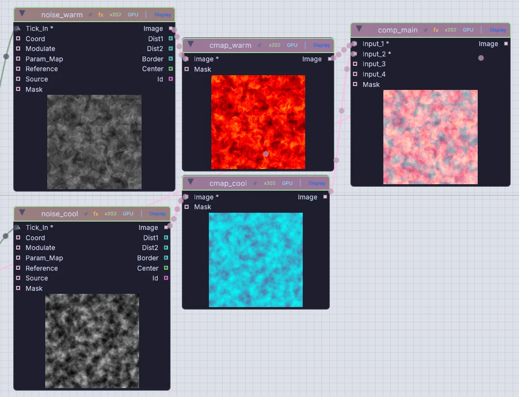Toggle GPU on the cmap_cool node

[288, 183]
